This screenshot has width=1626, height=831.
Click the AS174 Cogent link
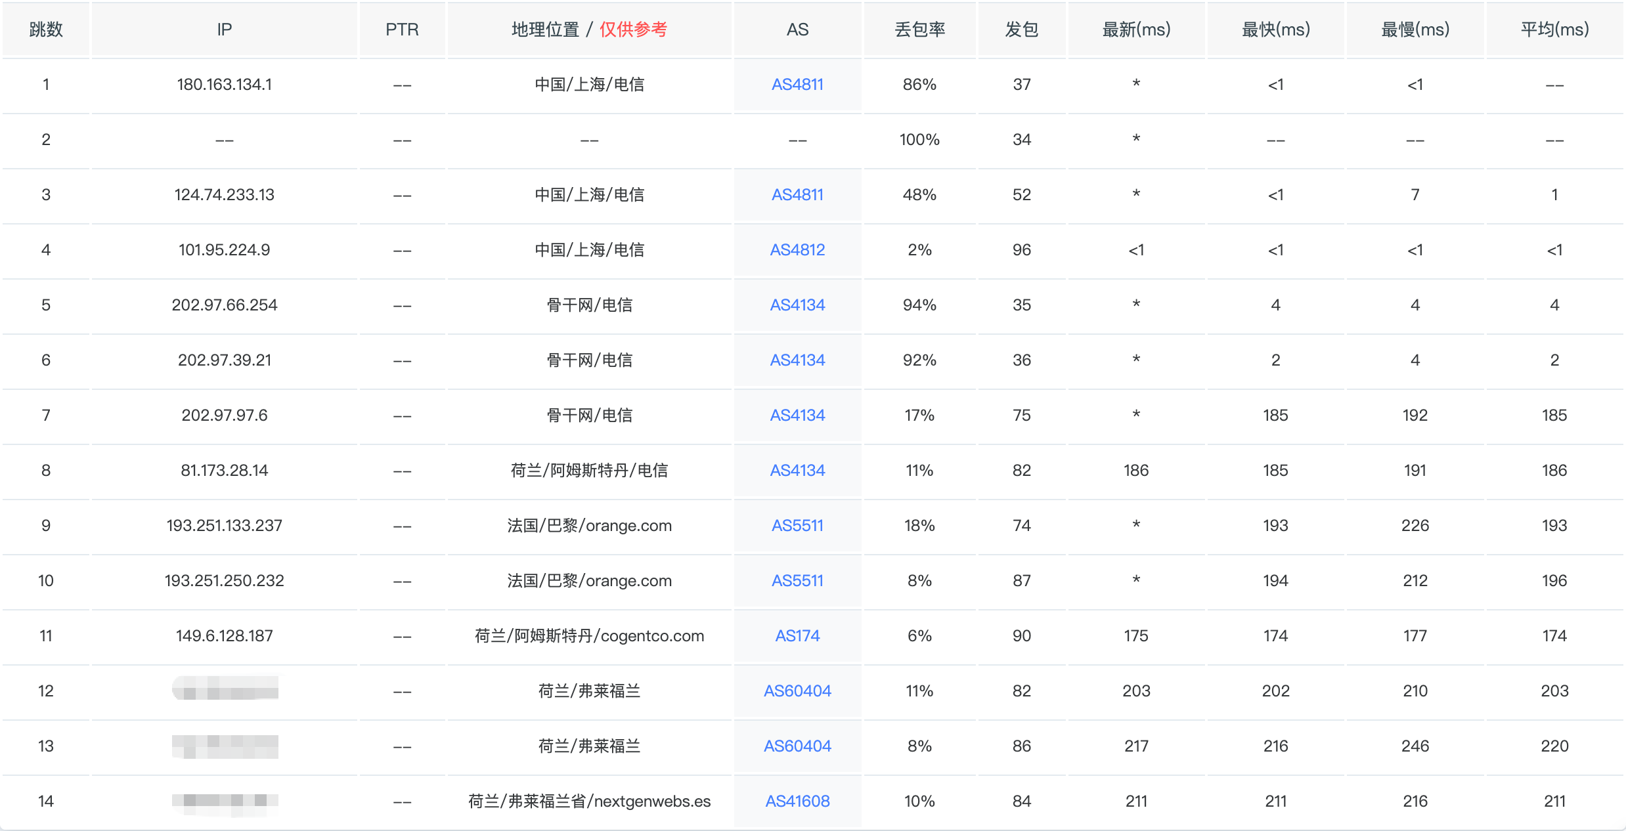[797, 636]
